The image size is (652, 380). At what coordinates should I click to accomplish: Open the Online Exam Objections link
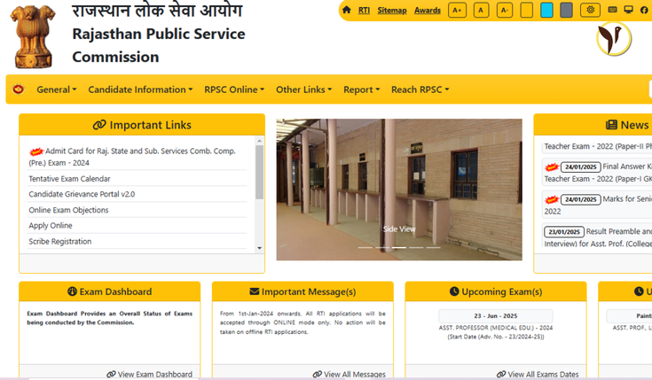point(68,210)
